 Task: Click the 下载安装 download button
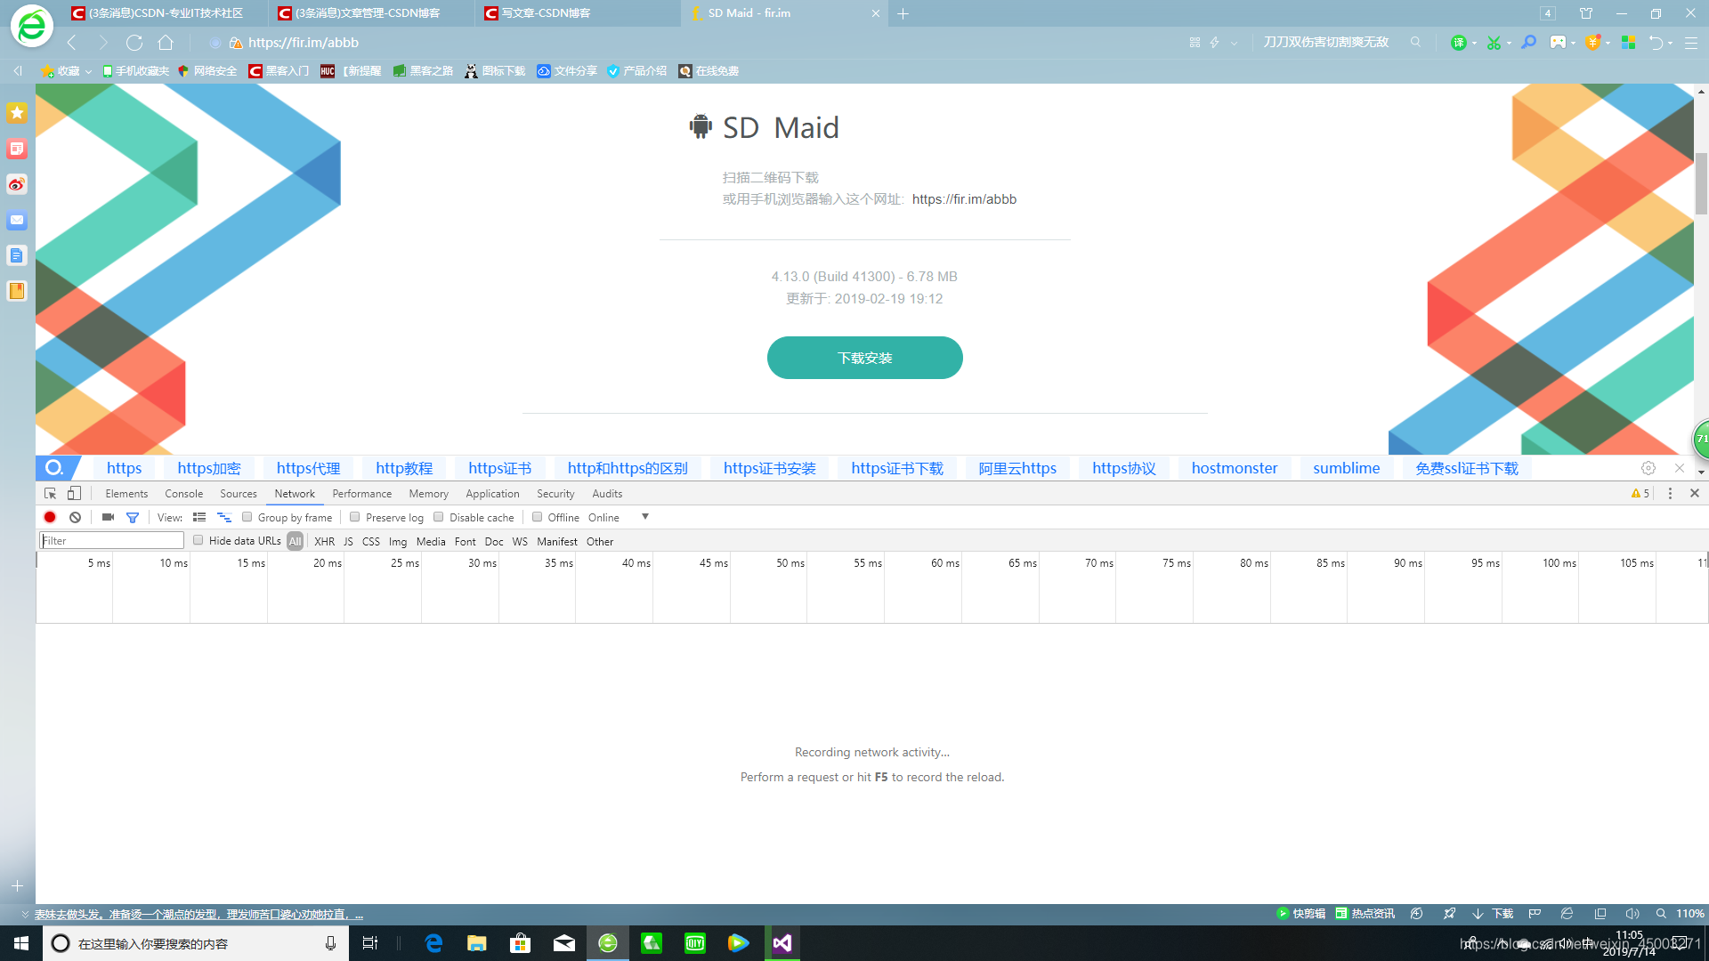865,358
